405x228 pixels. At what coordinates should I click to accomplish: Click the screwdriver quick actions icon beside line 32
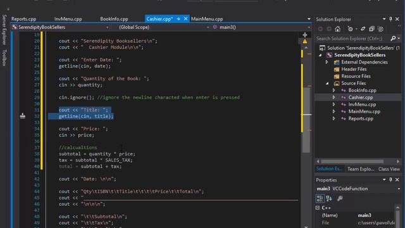23,115
